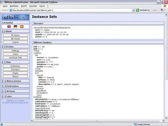Open the Datei menu
The height and width of the screenshot is (126, 168).
5,6
